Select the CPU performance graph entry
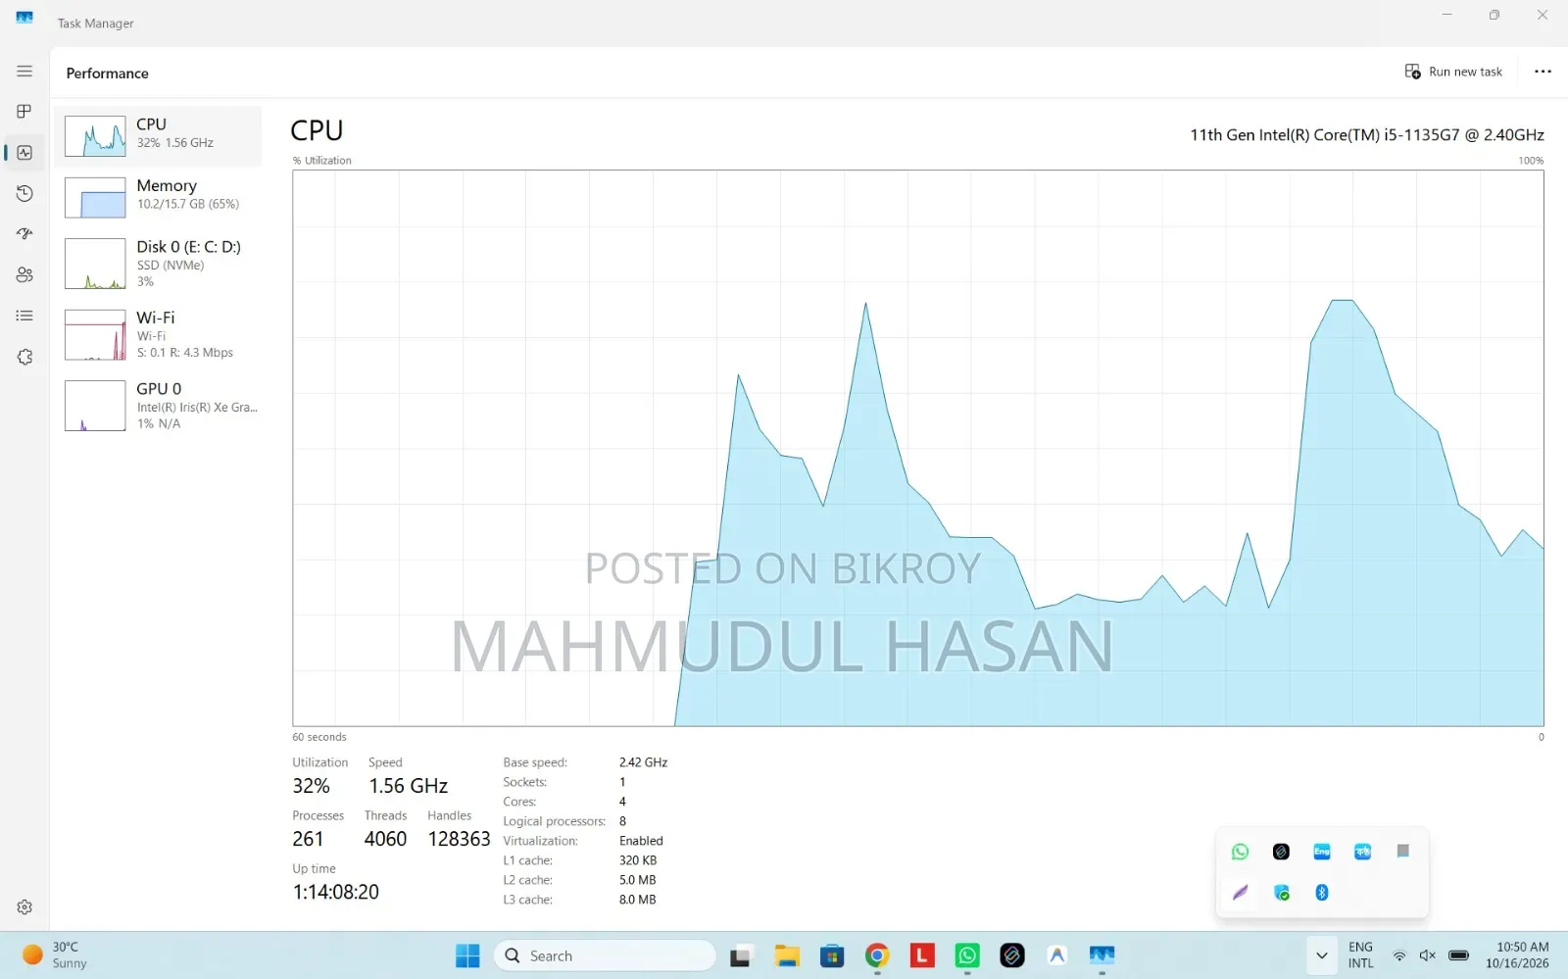 158,136
